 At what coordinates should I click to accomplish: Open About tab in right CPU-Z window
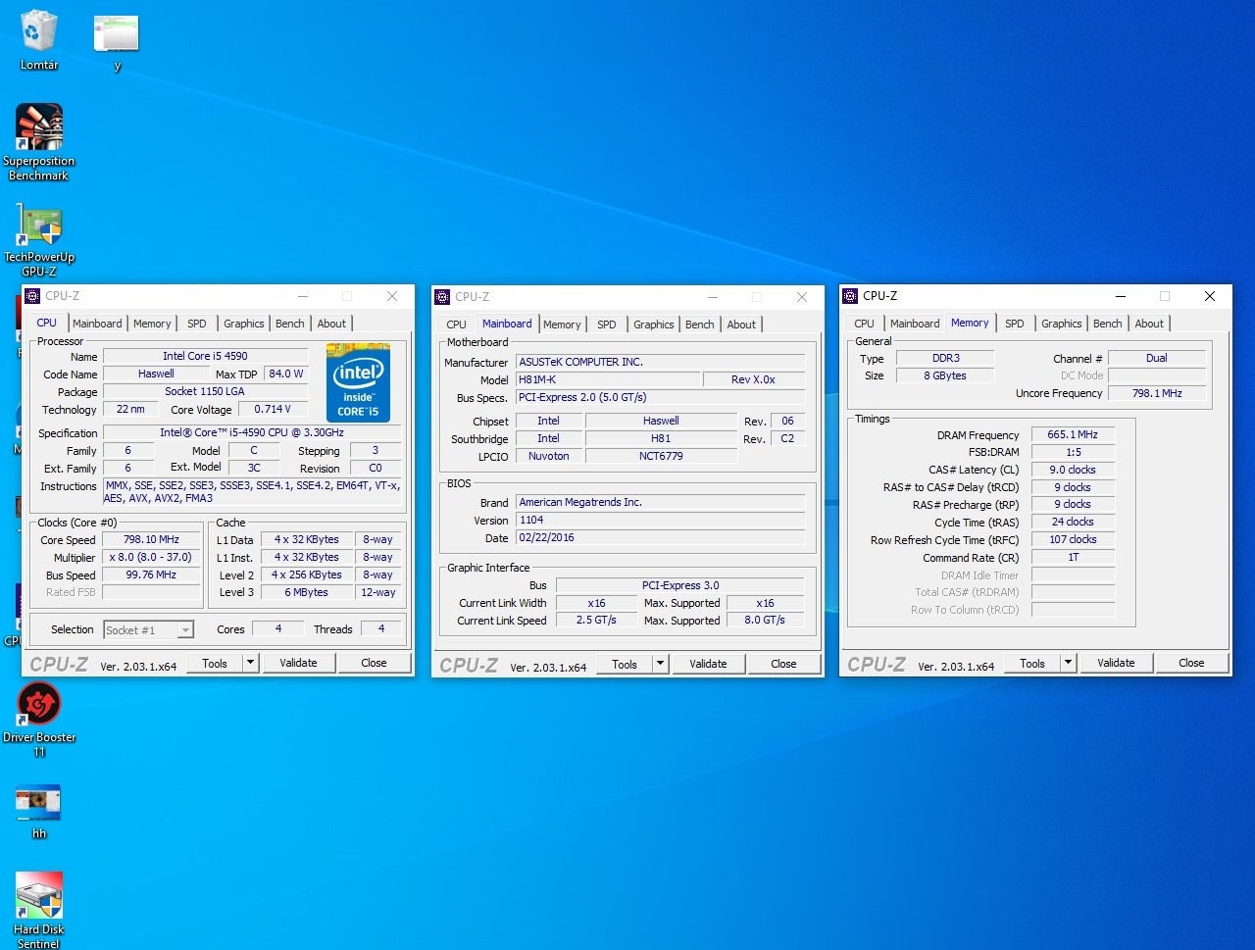coord(1149,324)
